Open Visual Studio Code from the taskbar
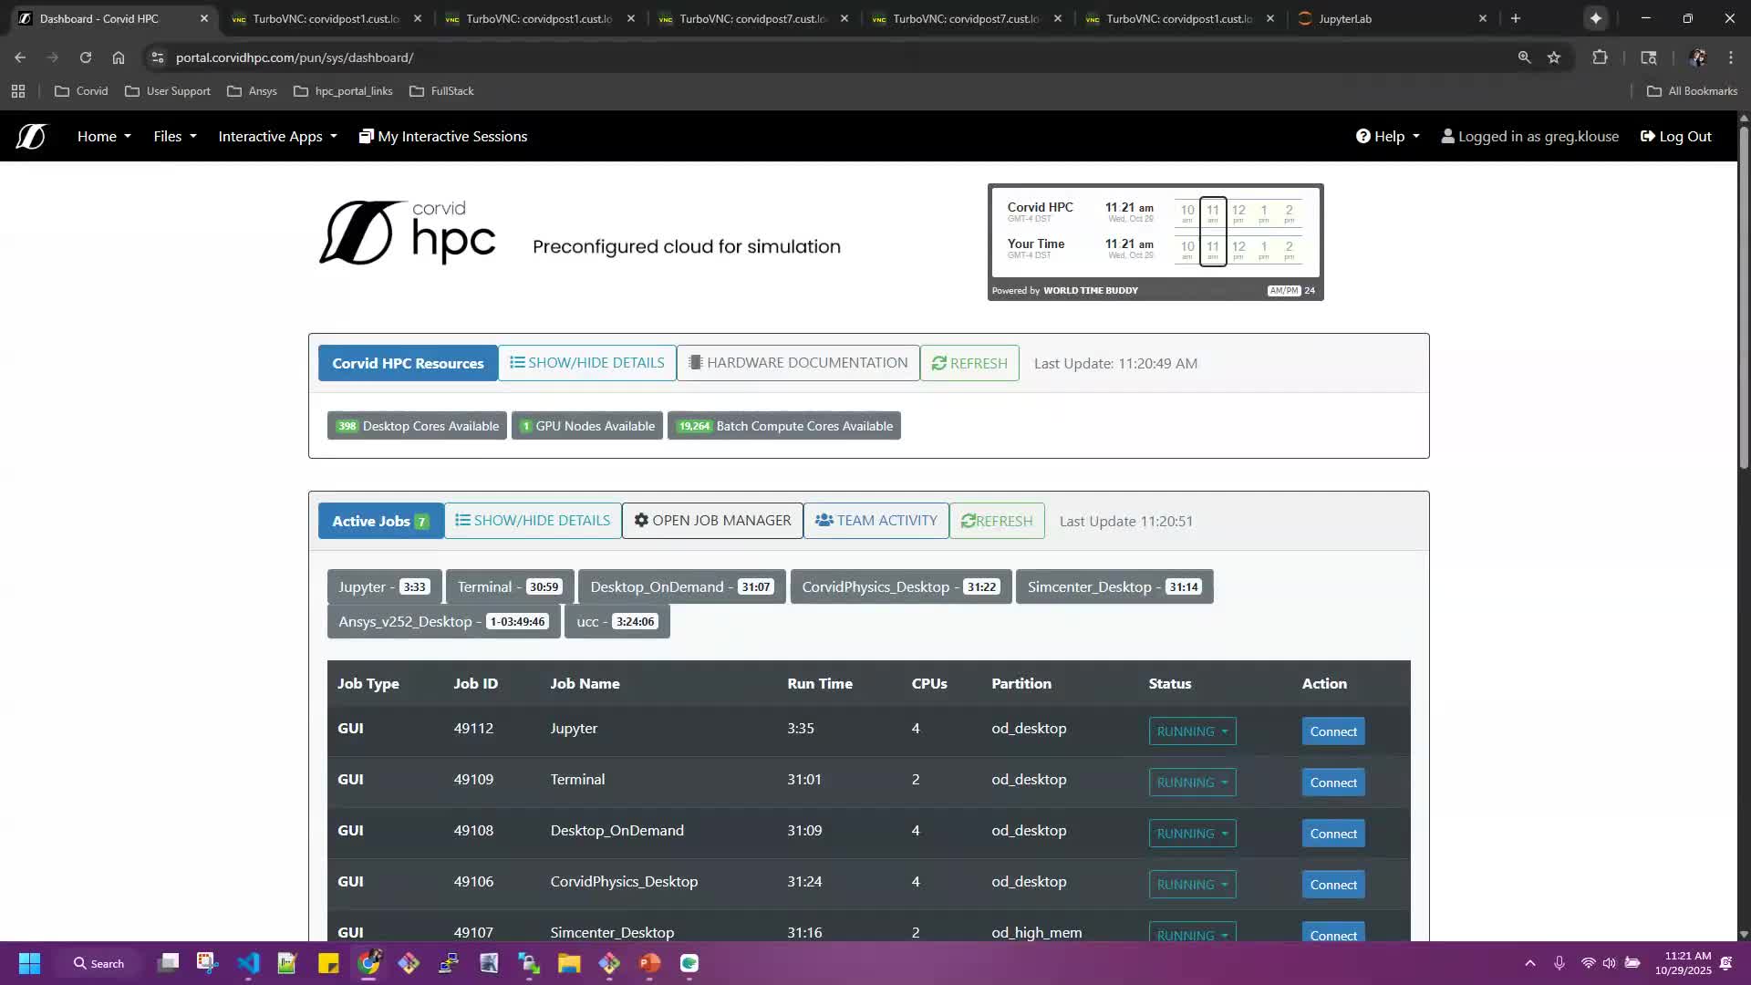This screenshot has width=1751, height=985. [248, 963]
